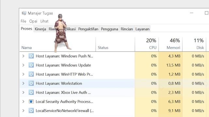Image resolution: width=209 pixels, height=117 pixels.
Task: Minimize the Manajer Tugas window
Action: (192, 13)
